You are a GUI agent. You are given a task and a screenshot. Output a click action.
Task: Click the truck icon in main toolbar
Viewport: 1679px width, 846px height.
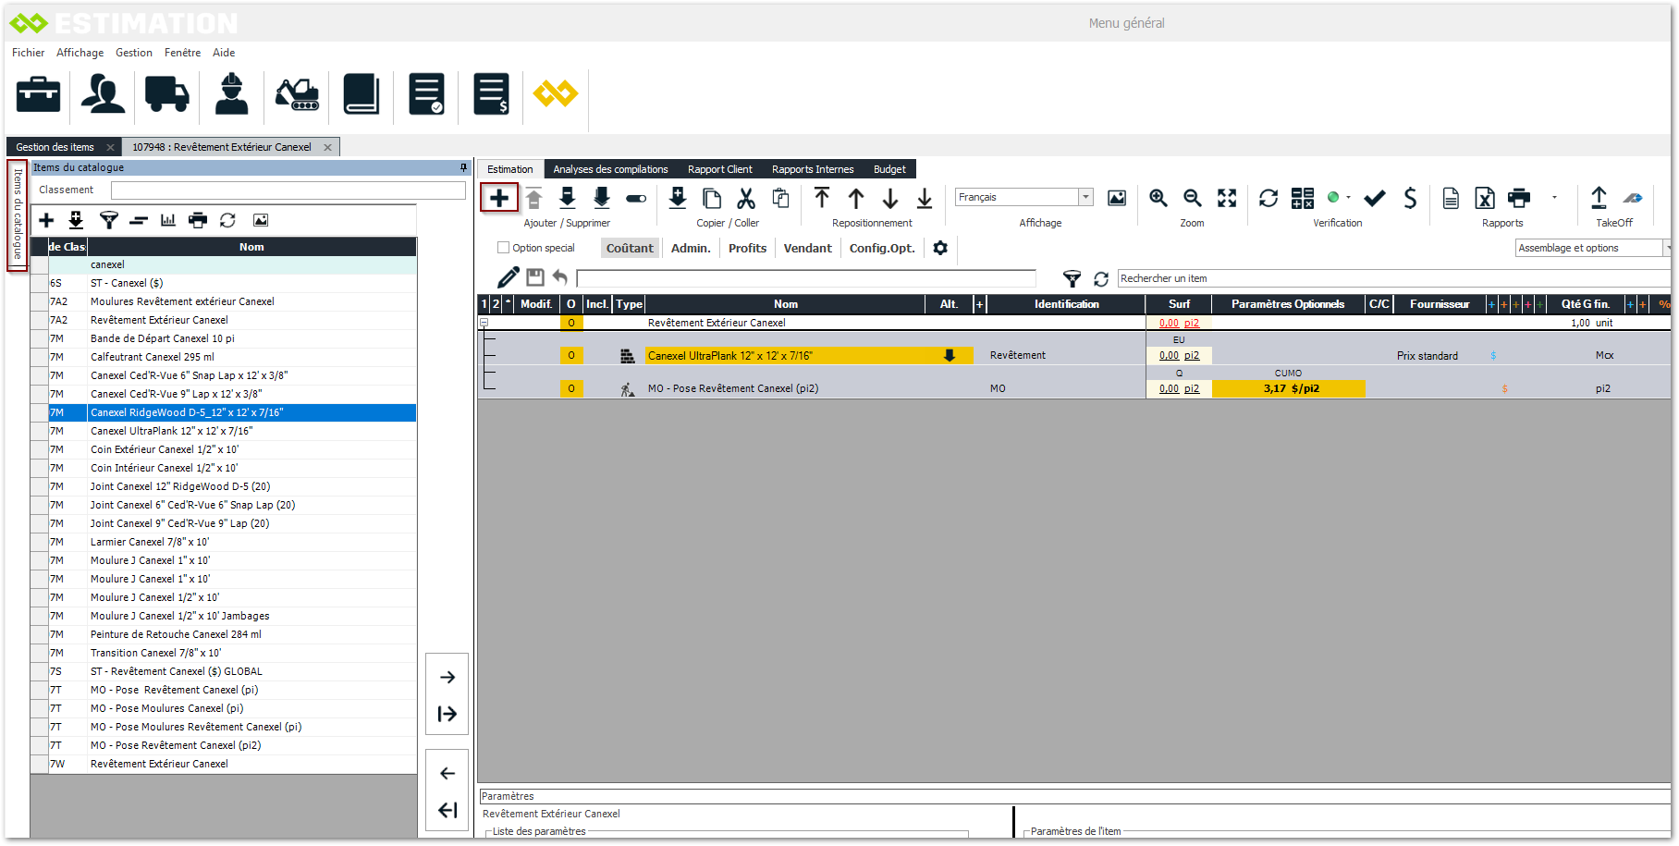[166, 94]
